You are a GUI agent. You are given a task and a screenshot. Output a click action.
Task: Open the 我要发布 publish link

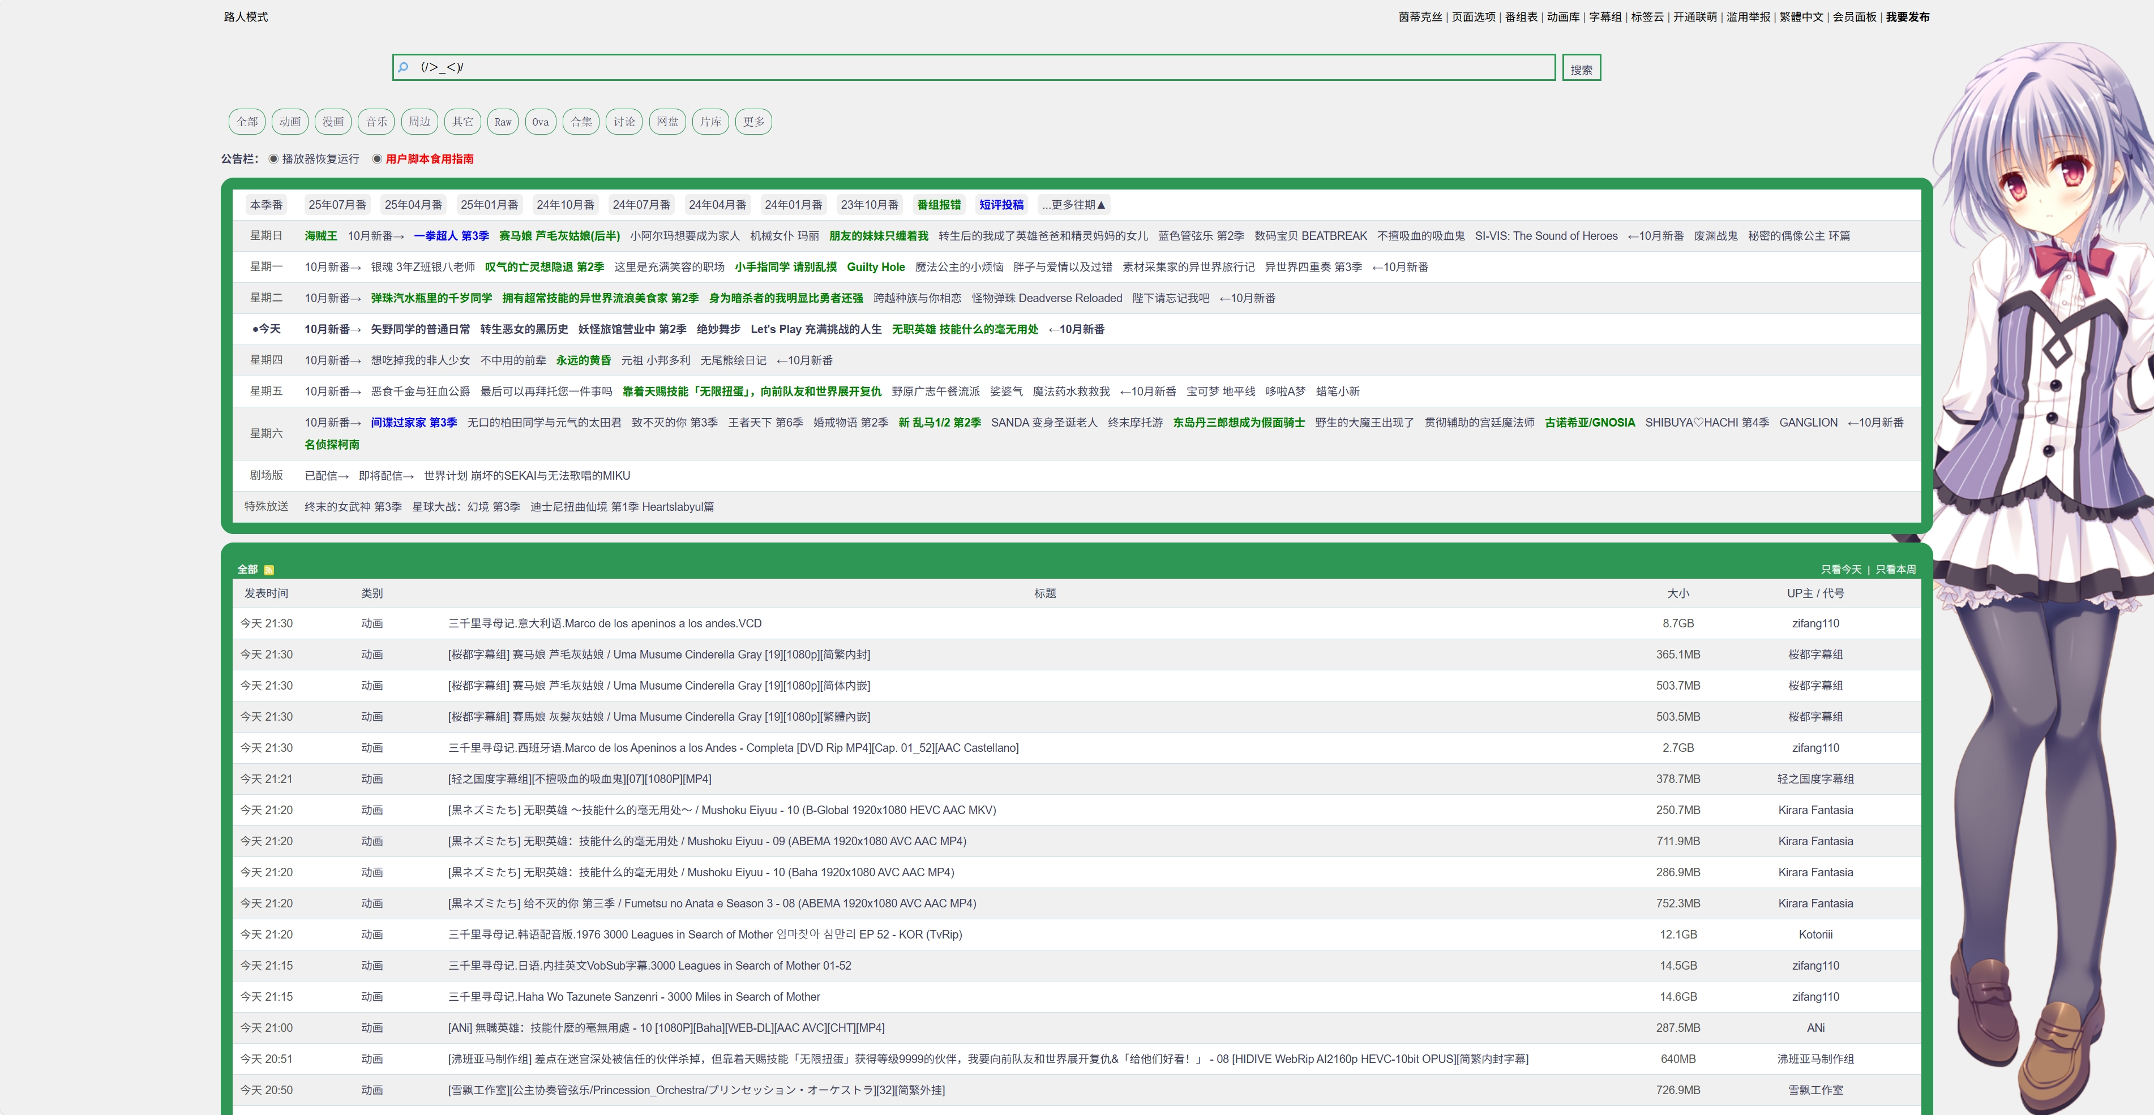(1907, 17)
